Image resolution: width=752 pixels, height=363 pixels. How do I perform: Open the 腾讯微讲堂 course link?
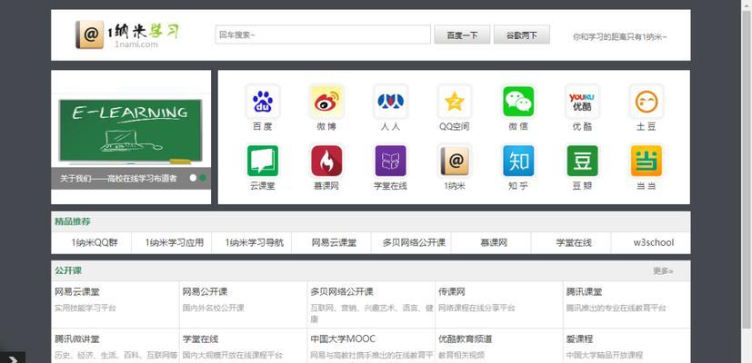pos(77,339)
